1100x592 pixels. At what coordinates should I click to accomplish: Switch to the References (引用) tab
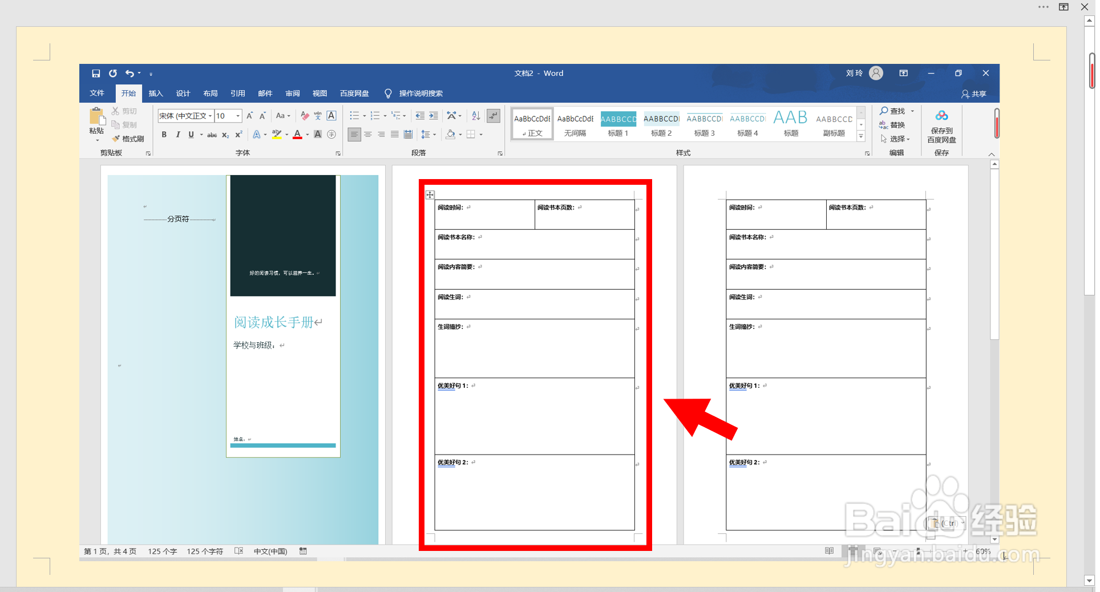point(238,94)
